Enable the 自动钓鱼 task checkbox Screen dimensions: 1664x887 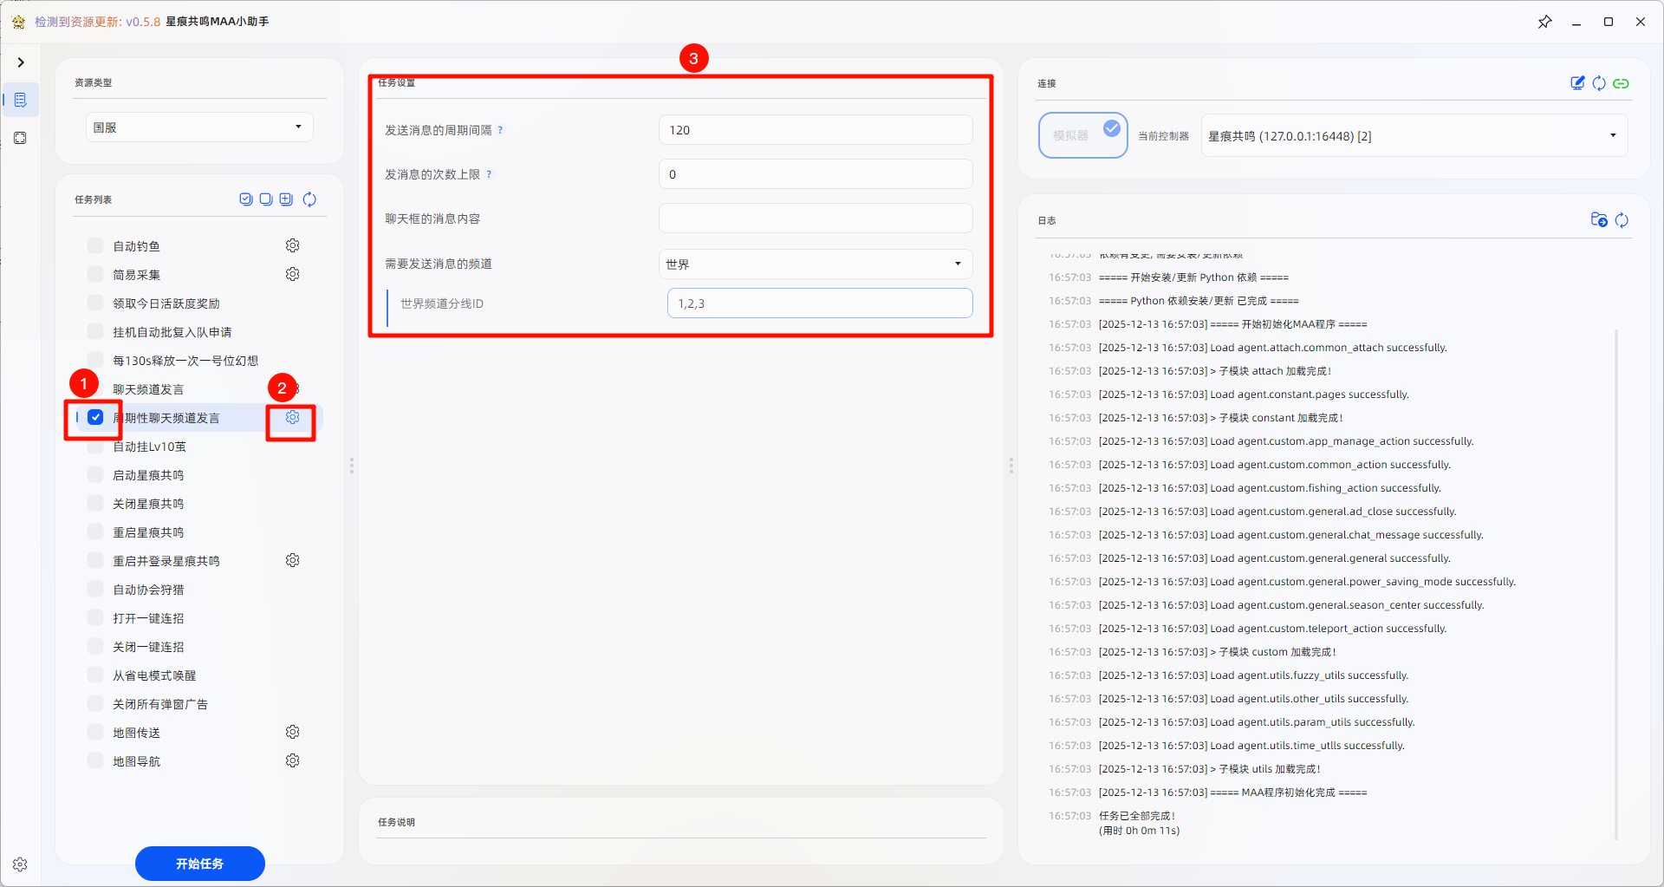pyautogui.click(x=95, y=245)
